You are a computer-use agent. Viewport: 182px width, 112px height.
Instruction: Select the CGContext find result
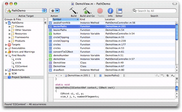pos(21,66)
